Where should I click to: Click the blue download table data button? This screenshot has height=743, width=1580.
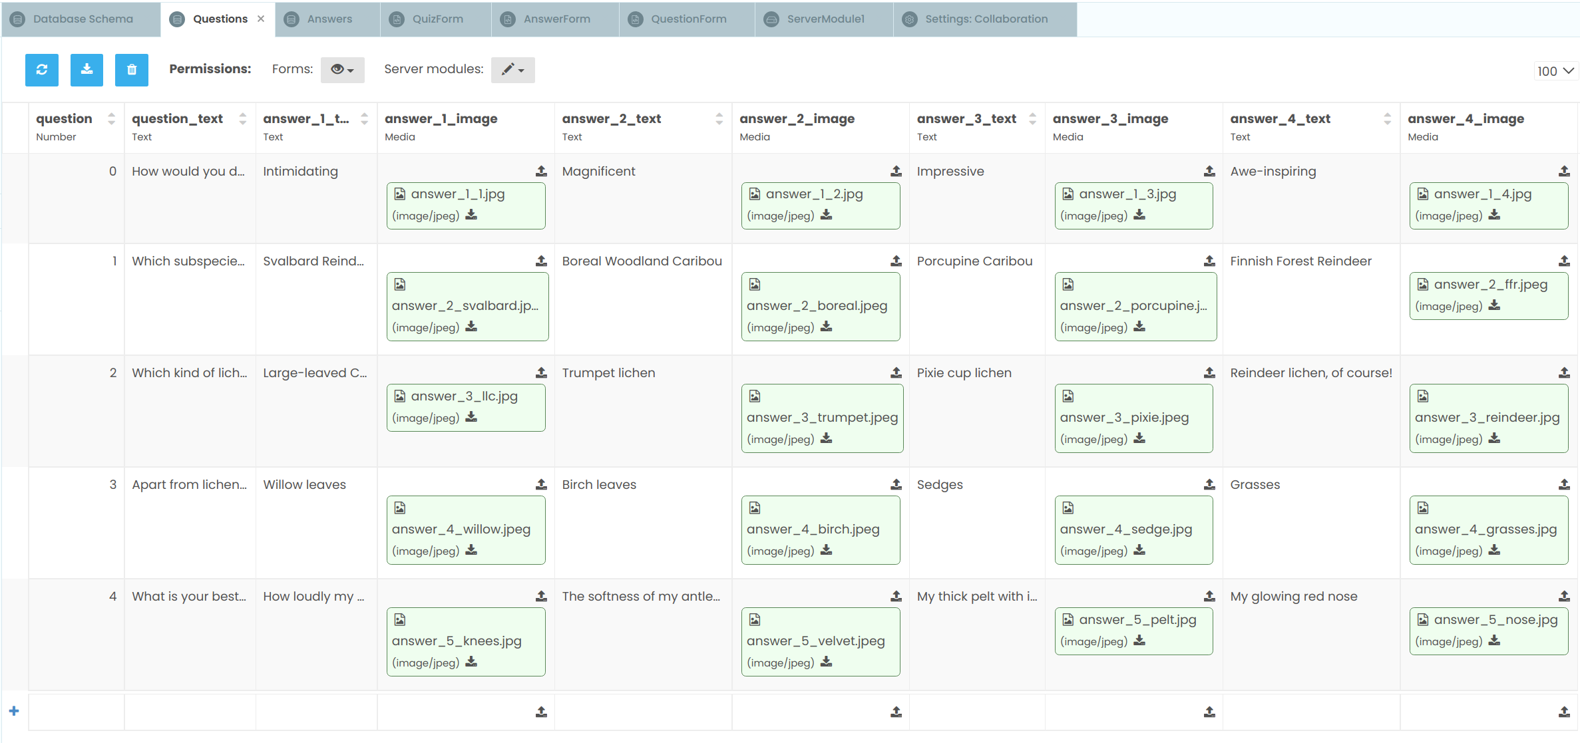(x=87, y=70)
